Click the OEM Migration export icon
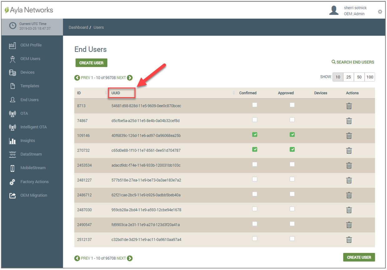The height and width of the screenshot is (270, 387). click(x=12, y=196)
